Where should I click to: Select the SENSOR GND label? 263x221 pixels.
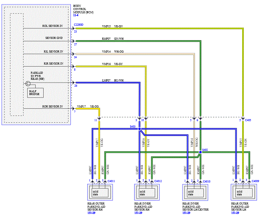click(54, 38)
